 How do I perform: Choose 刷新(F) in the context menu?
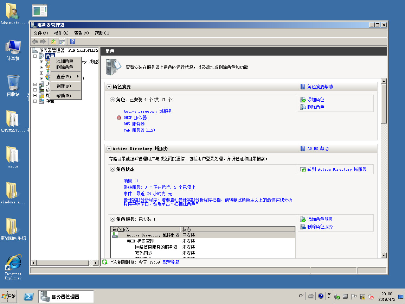64,86
